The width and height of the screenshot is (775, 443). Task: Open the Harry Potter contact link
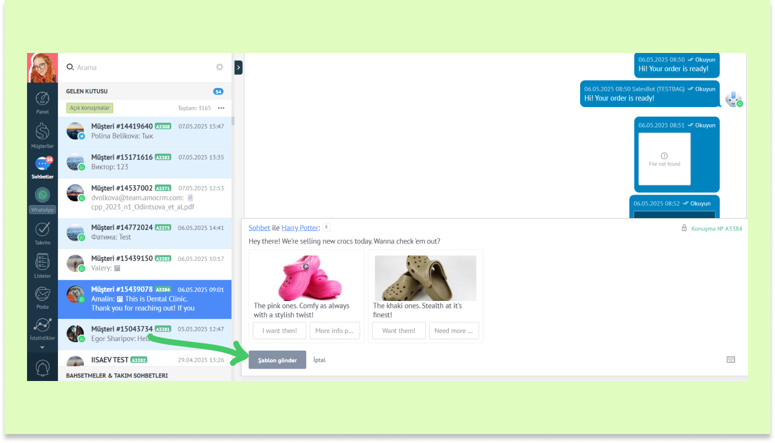[x=300, y=228]
